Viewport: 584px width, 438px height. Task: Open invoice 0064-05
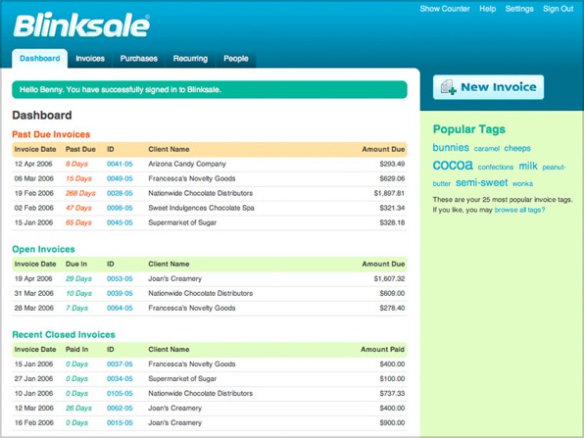coord(120,308)
